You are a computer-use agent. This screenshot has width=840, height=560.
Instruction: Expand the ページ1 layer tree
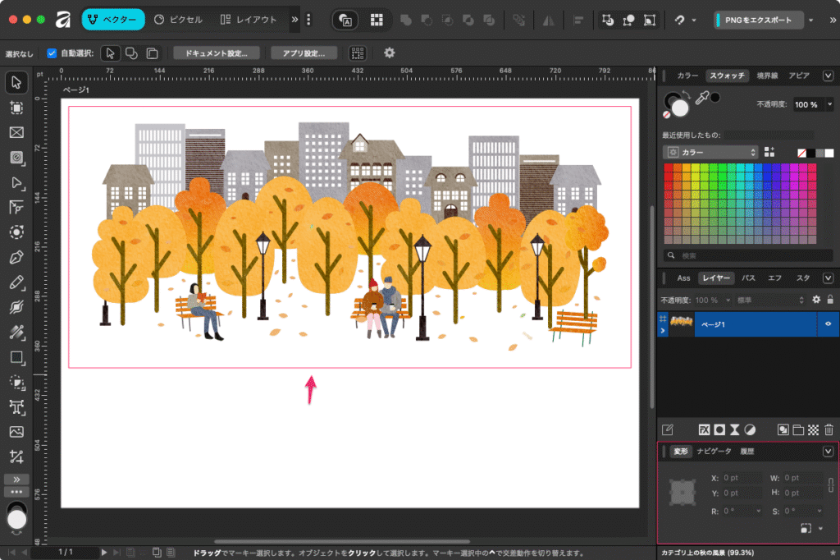click(x=663, y=331)
